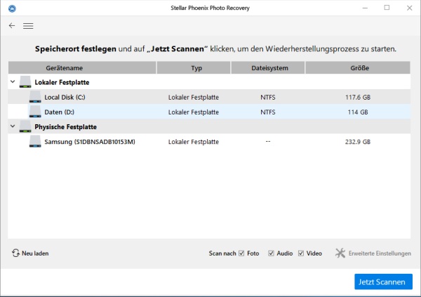Image resolution: width=421 pixels, height=297 pixels.
Task: Click the Gerätename column header
Action: click(x=82, y=67)
